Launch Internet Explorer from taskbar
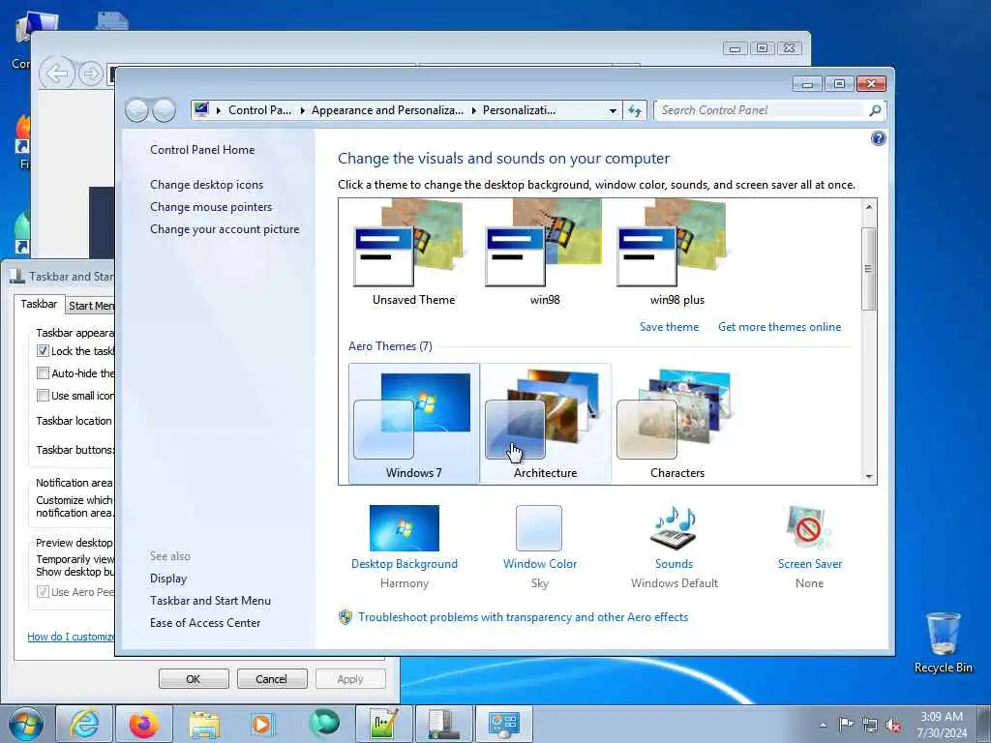This screenshot has width=991, height=743. pyautogui.click(x=83, y=724)
